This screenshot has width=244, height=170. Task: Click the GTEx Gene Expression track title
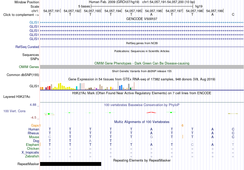pyautogui.click(x=142, y=79)
